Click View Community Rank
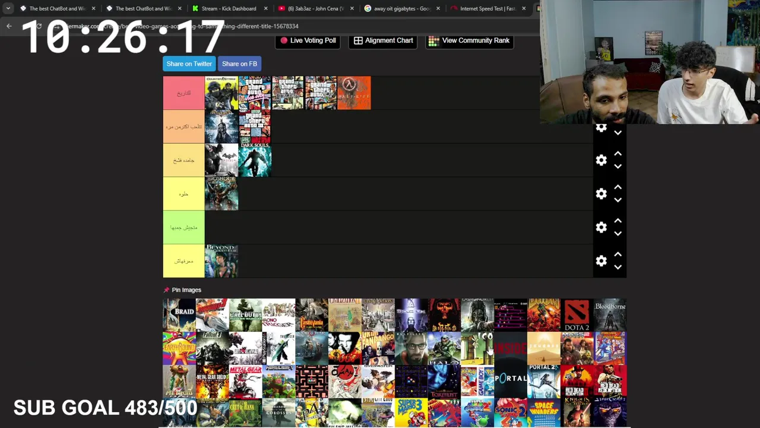 point(470,40)
